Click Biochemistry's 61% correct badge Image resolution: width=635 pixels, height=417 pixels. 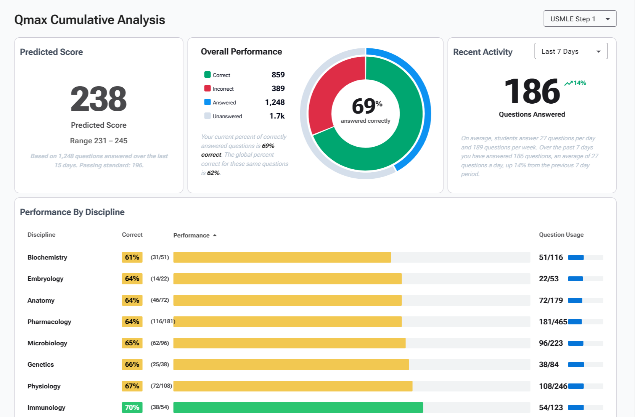point(132,257)
